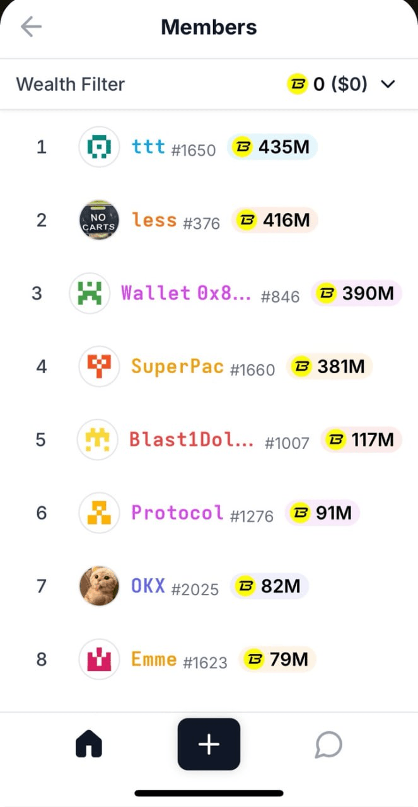The image size is (418, 807).
Task: Go back using the arrow icon
Action: [31, 27]
